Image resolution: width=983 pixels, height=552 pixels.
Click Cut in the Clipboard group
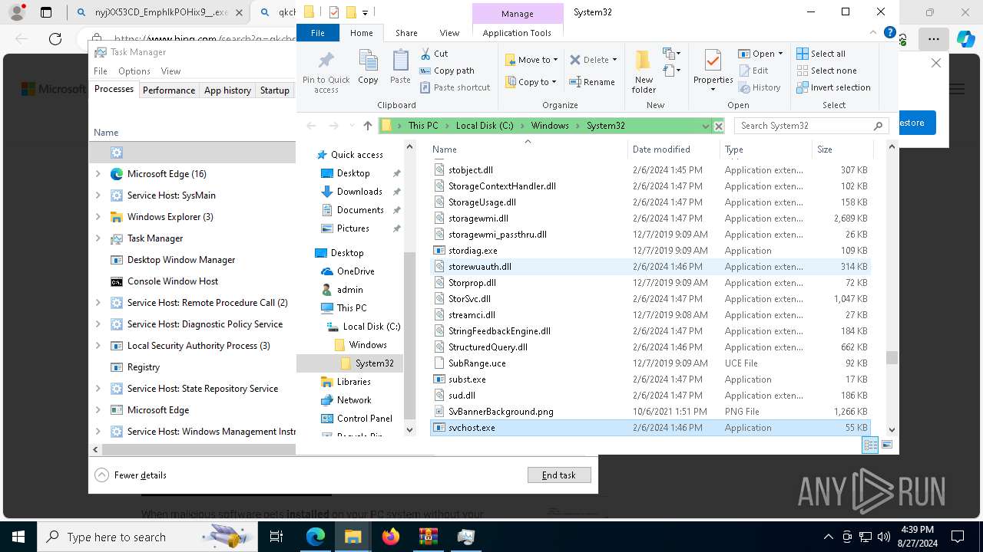pyautogui.click(x=434, y=54)
